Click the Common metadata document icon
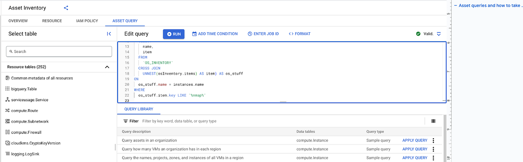The height and width of the screenshot is (162, 523). click(7, 78)
